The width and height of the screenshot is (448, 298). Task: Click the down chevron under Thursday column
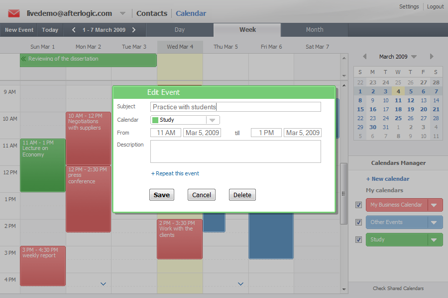tap(240, 284)
